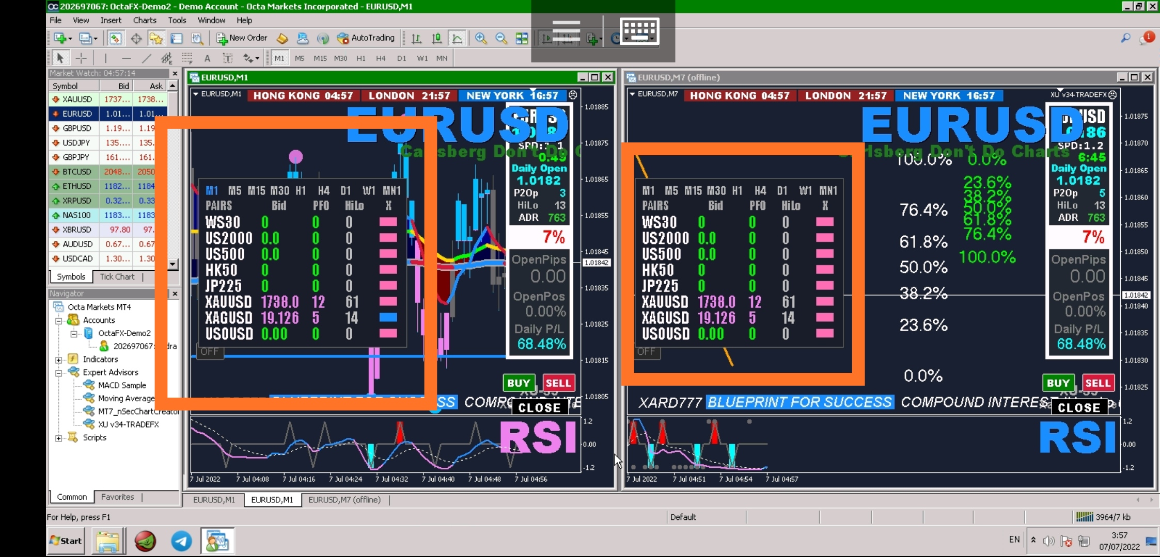Screen dimensions: 1160x557
Task: Draw a trendline with the line tool
Action: [147, 58]
